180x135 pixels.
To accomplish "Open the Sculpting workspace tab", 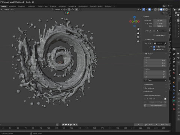I will click(22, 6).
